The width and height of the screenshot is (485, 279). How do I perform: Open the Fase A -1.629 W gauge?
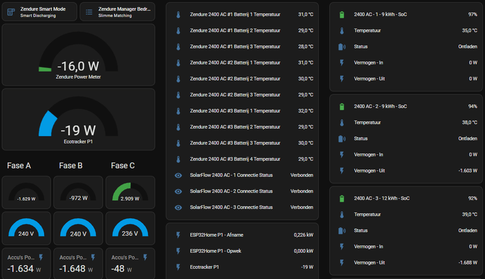click(x=26, y=192)
